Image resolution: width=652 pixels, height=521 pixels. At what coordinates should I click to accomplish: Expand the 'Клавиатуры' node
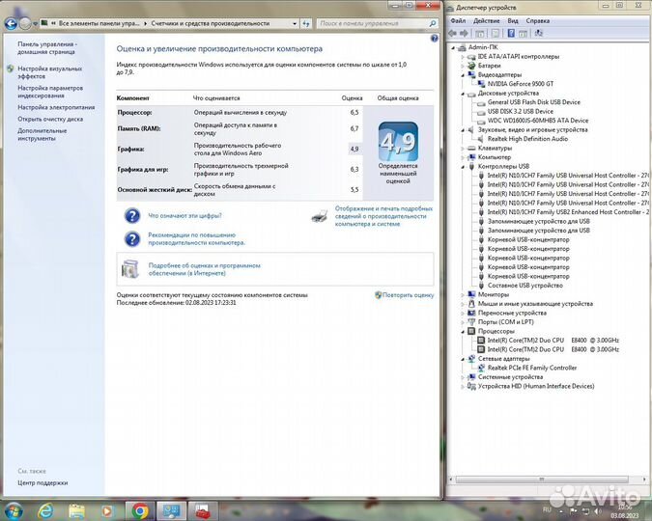click(x=463, y=149)
